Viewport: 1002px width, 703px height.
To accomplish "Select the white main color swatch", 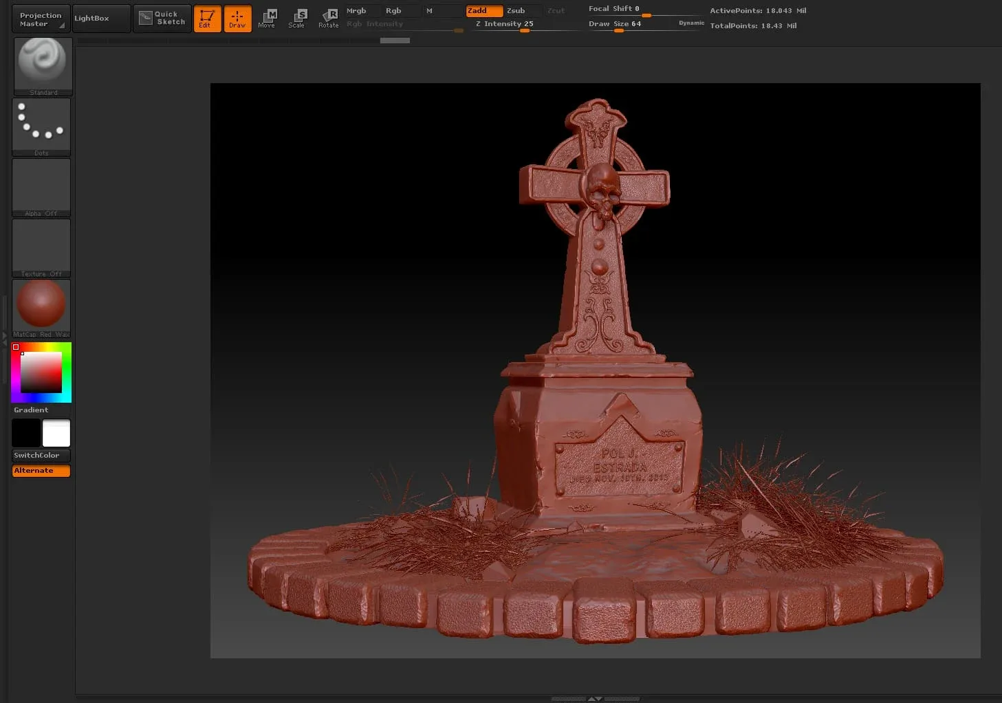I will coord(56,434).
